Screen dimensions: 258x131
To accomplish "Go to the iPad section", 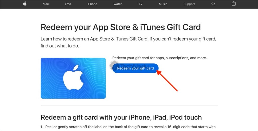I will (x=68, y=4).
